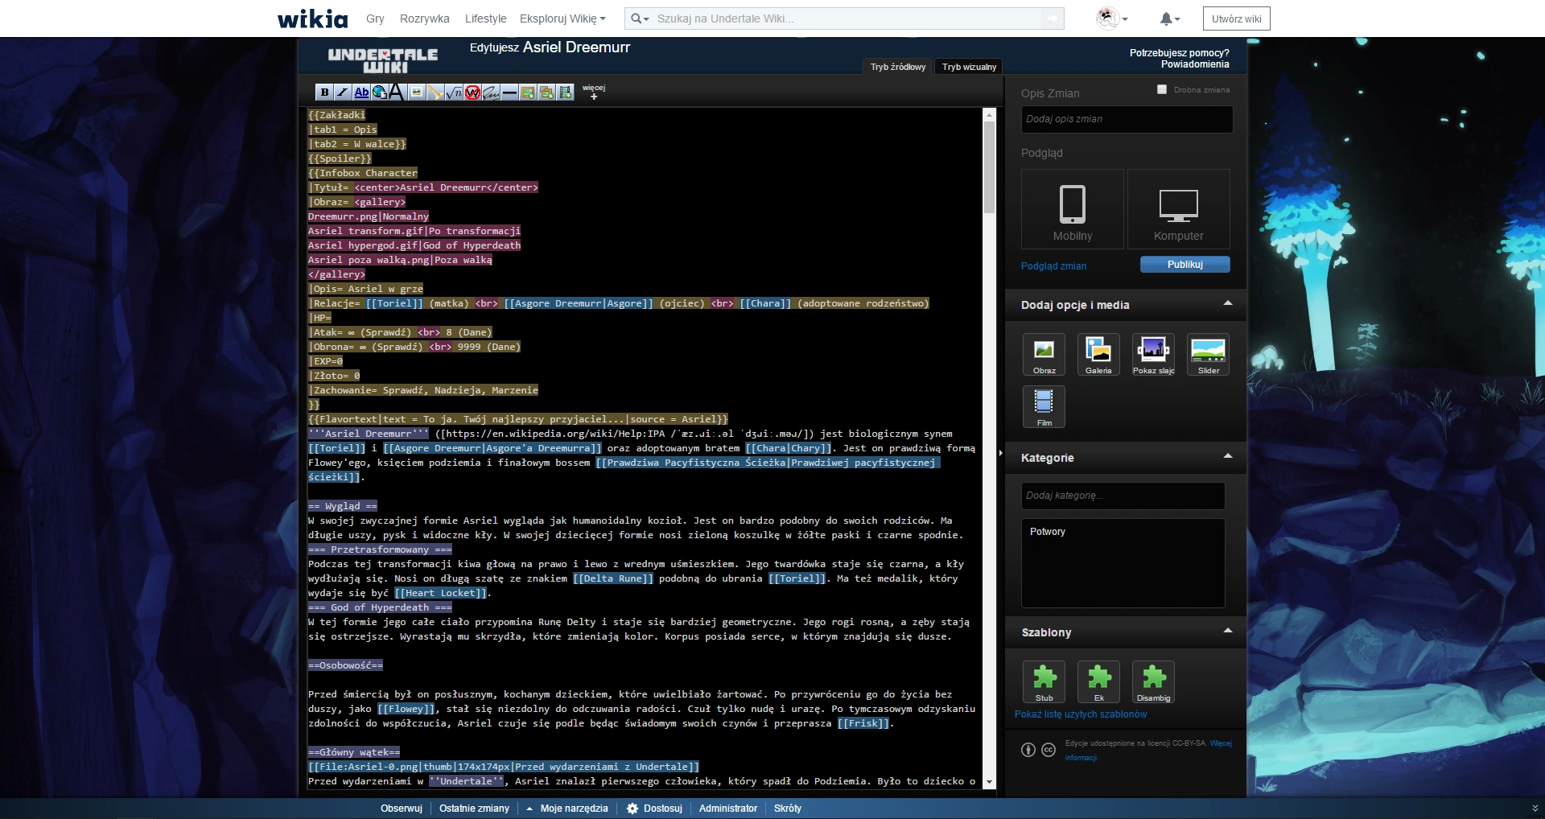The image size is (1545, 819).
Task: Collapse the Kategorie section
Action: 1228,456
